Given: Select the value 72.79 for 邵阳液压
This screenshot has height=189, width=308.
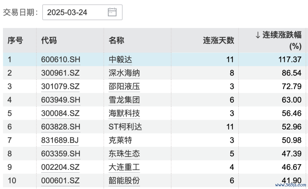Looking at the screenshot, I should coord(292,86).
